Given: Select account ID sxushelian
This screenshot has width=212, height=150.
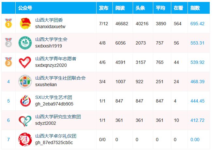Looking at the screenshot, I should 46,84.
